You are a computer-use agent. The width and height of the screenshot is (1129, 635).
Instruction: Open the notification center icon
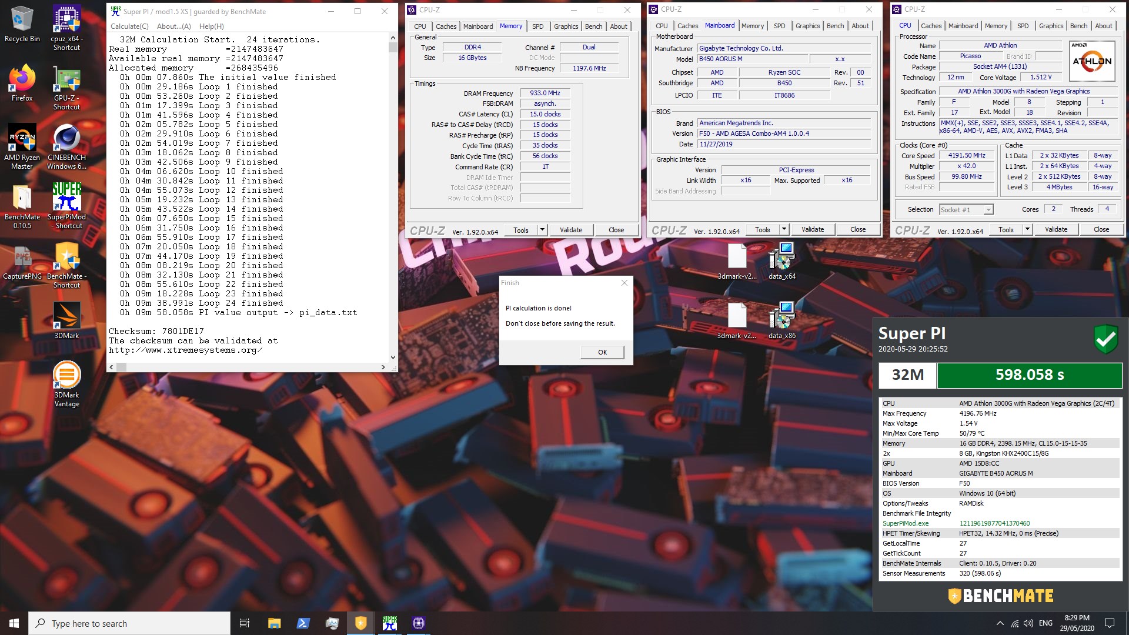[x=1110, y=623]
